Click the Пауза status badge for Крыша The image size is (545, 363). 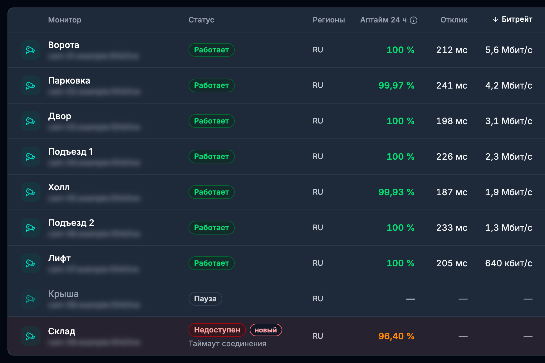[205, 299]
